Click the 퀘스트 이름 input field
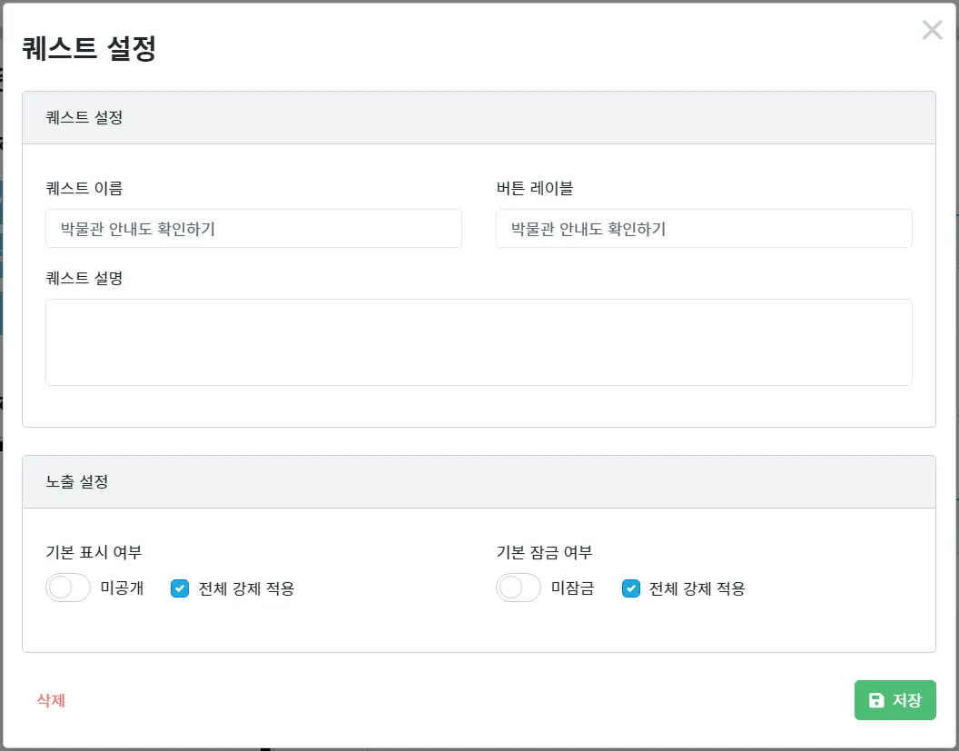 tap(253, 229)
